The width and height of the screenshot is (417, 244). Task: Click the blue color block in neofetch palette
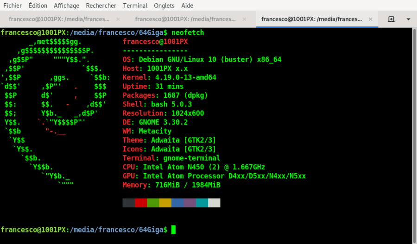(x=177, y=203)
